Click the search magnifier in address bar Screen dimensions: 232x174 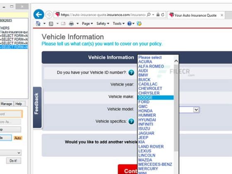click(x=149, y=15)
